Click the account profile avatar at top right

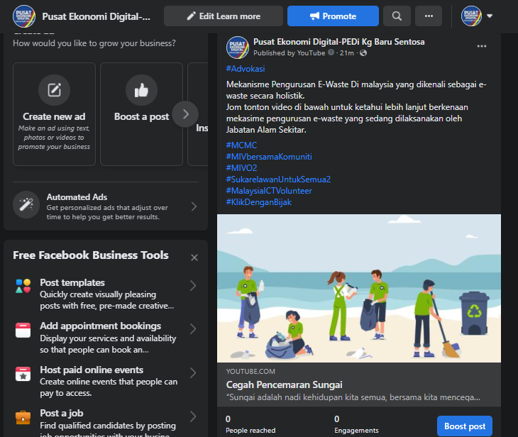pyautogui.click(x=471, y=16)
